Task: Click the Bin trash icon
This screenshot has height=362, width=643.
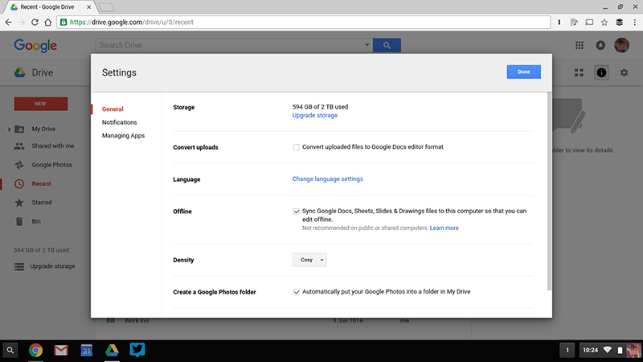Action: point(19,221)
